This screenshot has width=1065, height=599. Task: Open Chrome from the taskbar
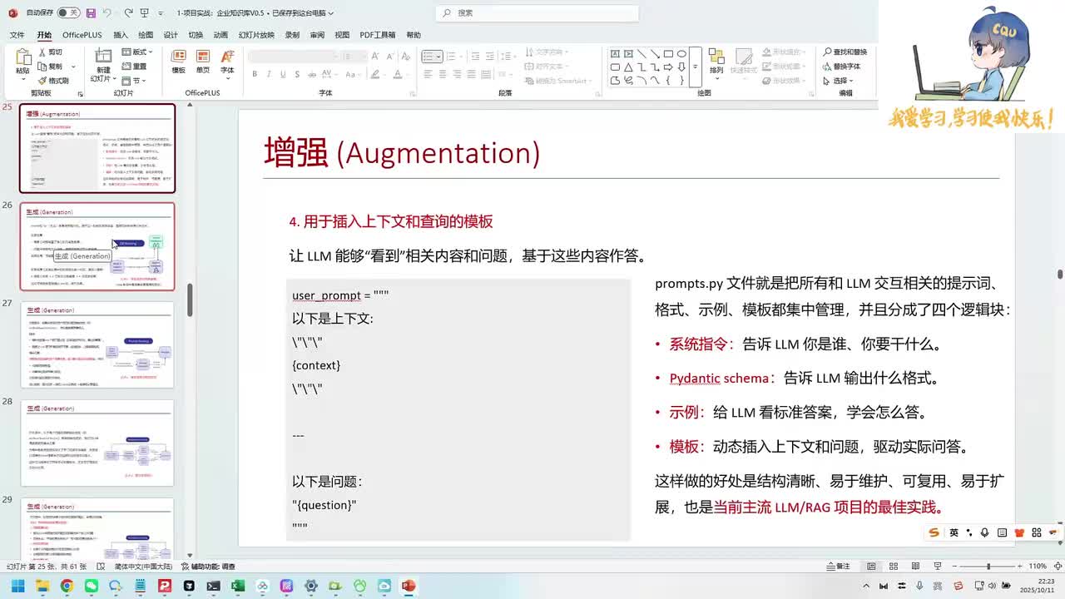pyautogui.click(x=67, y=586)
